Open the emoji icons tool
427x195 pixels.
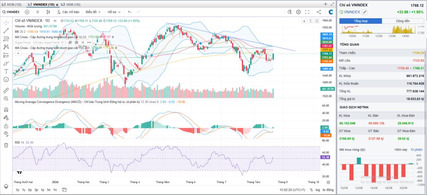coord(6,80)
